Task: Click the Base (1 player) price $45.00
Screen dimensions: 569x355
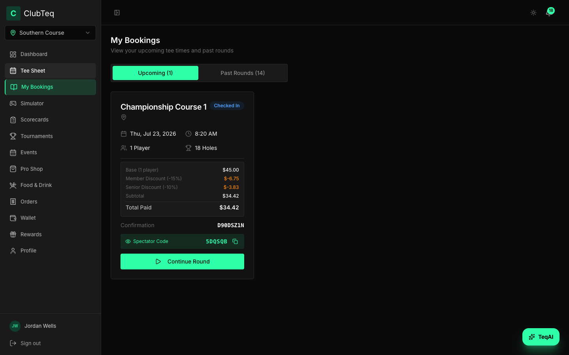Action: [231, 170]
